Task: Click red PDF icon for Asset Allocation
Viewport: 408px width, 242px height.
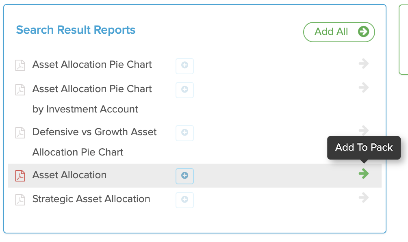Action: tap(20, 176)
